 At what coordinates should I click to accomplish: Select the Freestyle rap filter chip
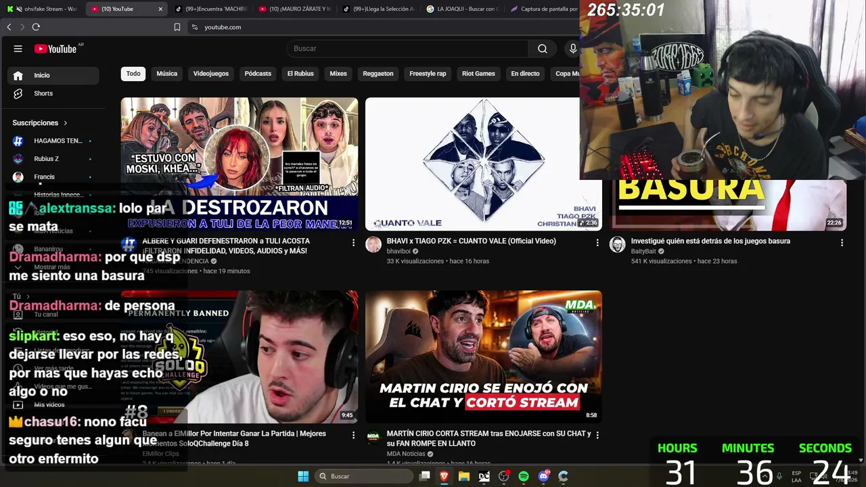[428, 74]
